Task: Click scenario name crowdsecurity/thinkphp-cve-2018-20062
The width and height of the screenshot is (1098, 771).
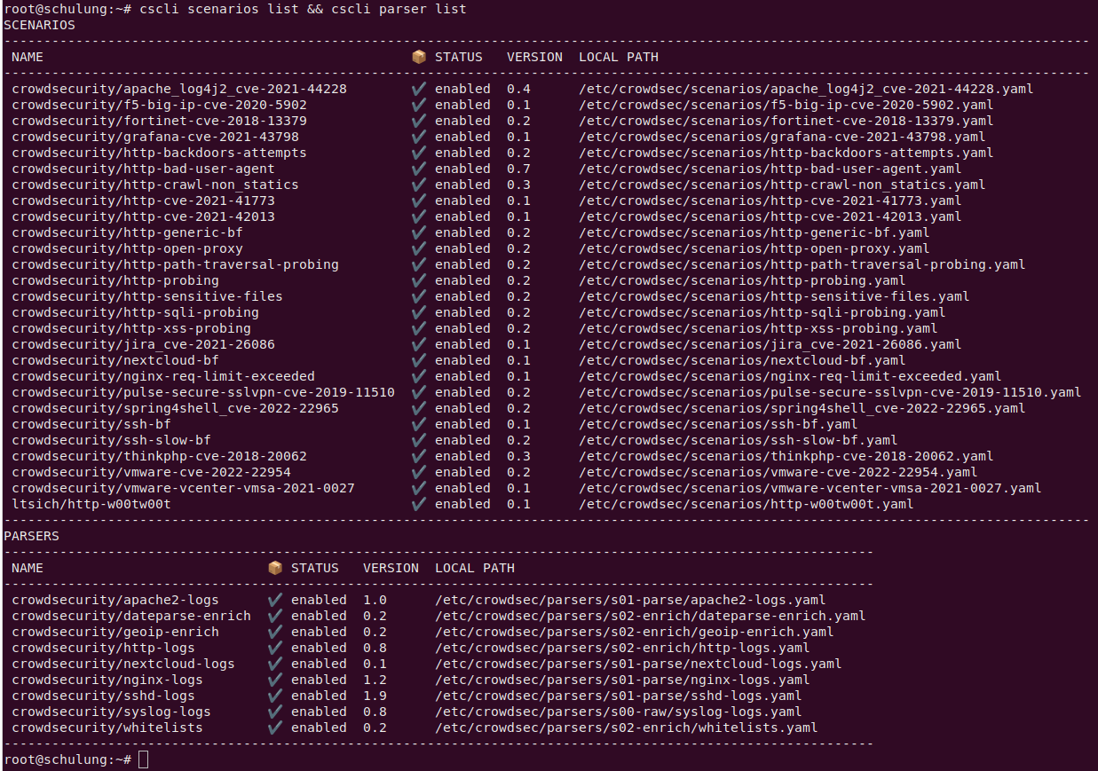Action: 159,456
